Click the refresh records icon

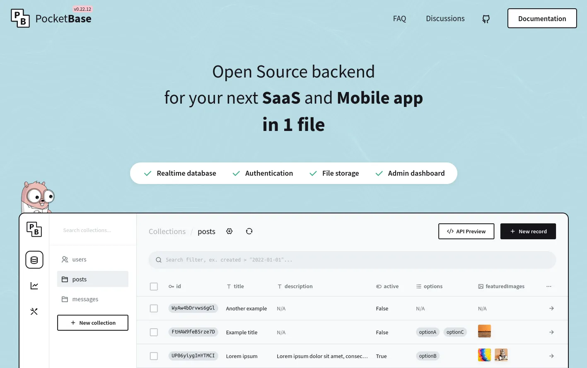coord(249,231)
